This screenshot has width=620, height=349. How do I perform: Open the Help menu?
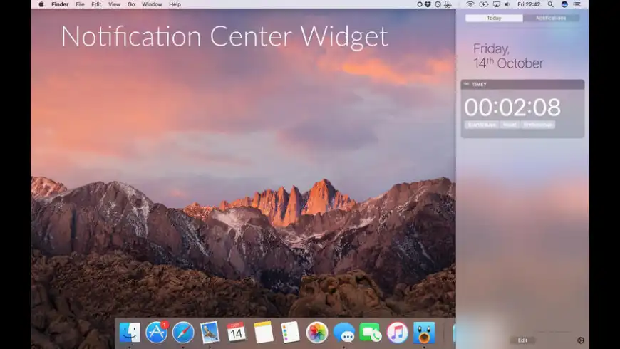pyautogui.click(x=175, y=4)
